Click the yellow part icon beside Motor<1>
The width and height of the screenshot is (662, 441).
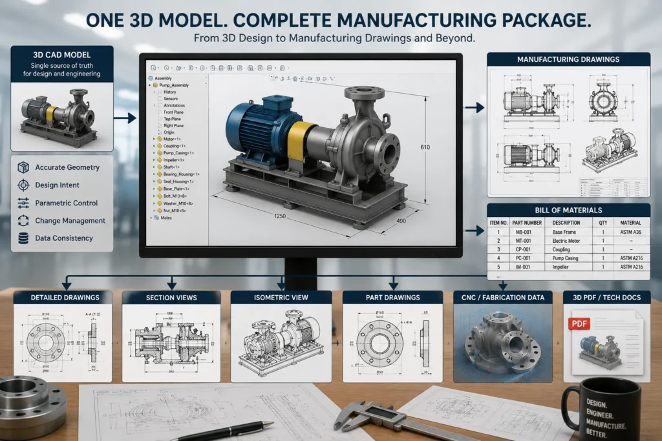[x=160, y=139]
